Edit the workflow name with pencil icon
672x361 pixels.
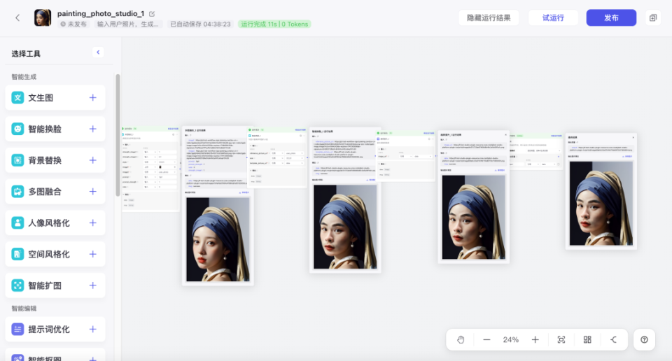click(152, 14)
